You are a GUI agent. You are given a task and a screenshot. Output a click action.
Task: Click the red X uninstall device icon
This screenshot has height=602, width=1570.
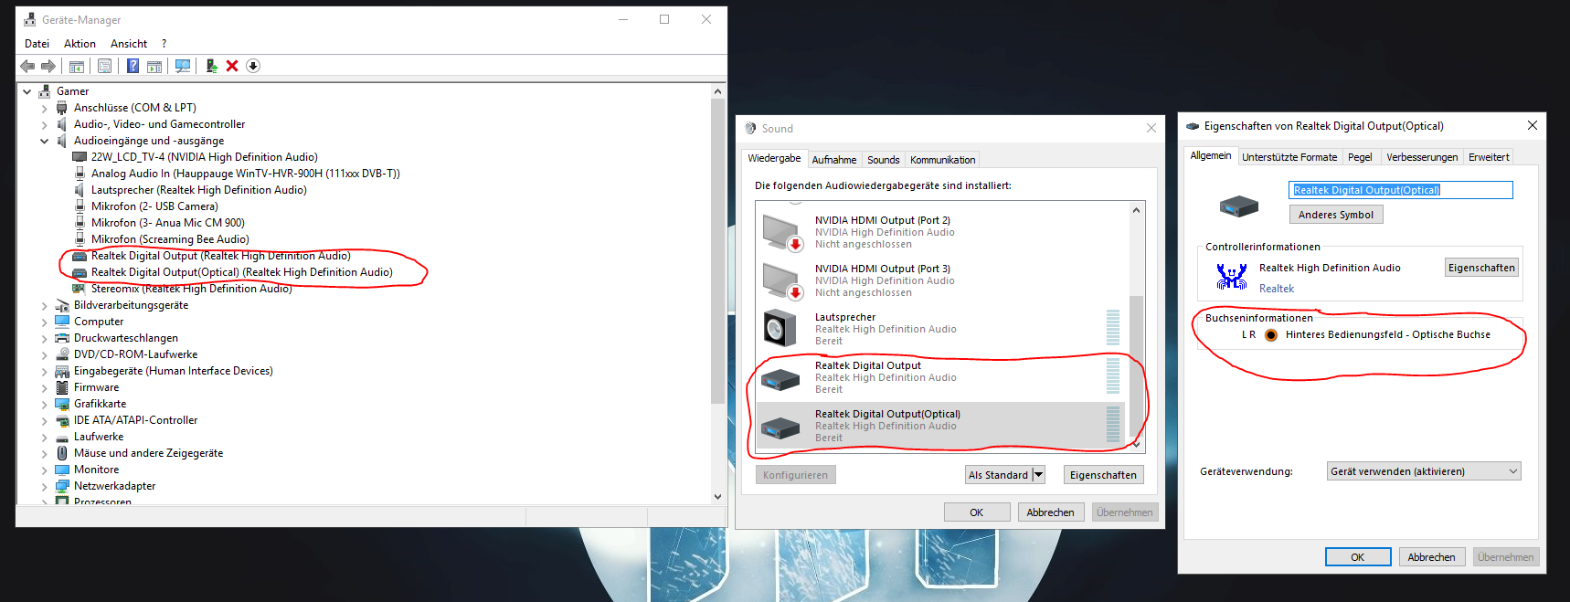coord(232,66)
